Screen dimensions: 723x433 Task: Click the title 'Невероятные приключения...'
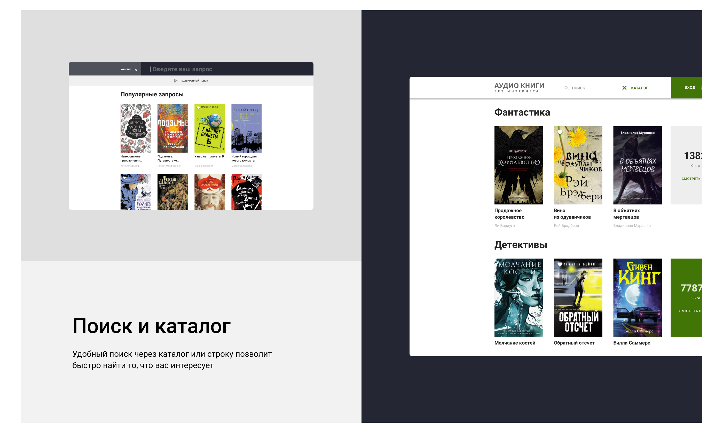click(131, 159)
